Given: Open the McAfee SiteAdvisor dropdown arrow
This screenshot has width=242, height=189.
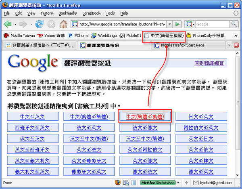Looking at the screenshot, I should 178,183.
